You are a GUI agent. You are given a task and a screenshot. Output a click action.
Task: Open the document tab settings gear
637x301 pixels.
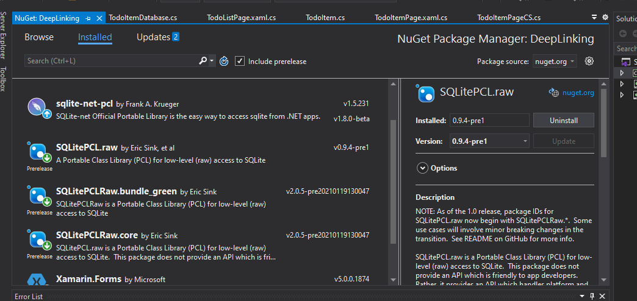coord(605,17)
